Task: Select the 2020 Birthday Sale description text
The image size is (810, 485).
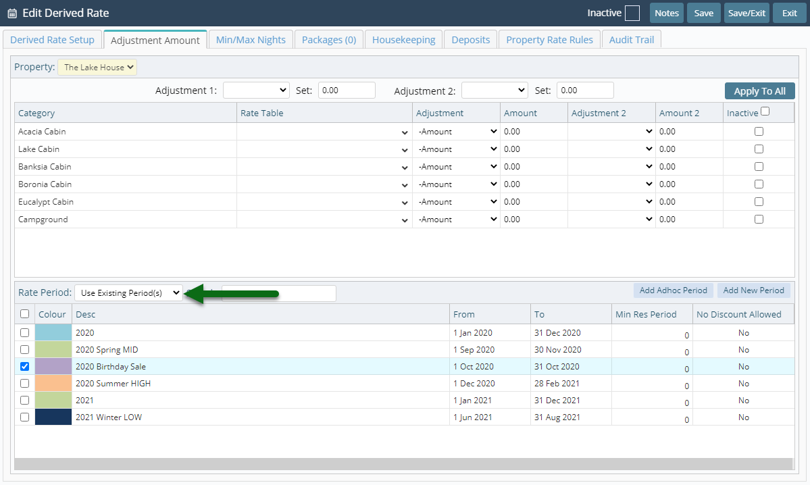Action: [x=111, y=367]
